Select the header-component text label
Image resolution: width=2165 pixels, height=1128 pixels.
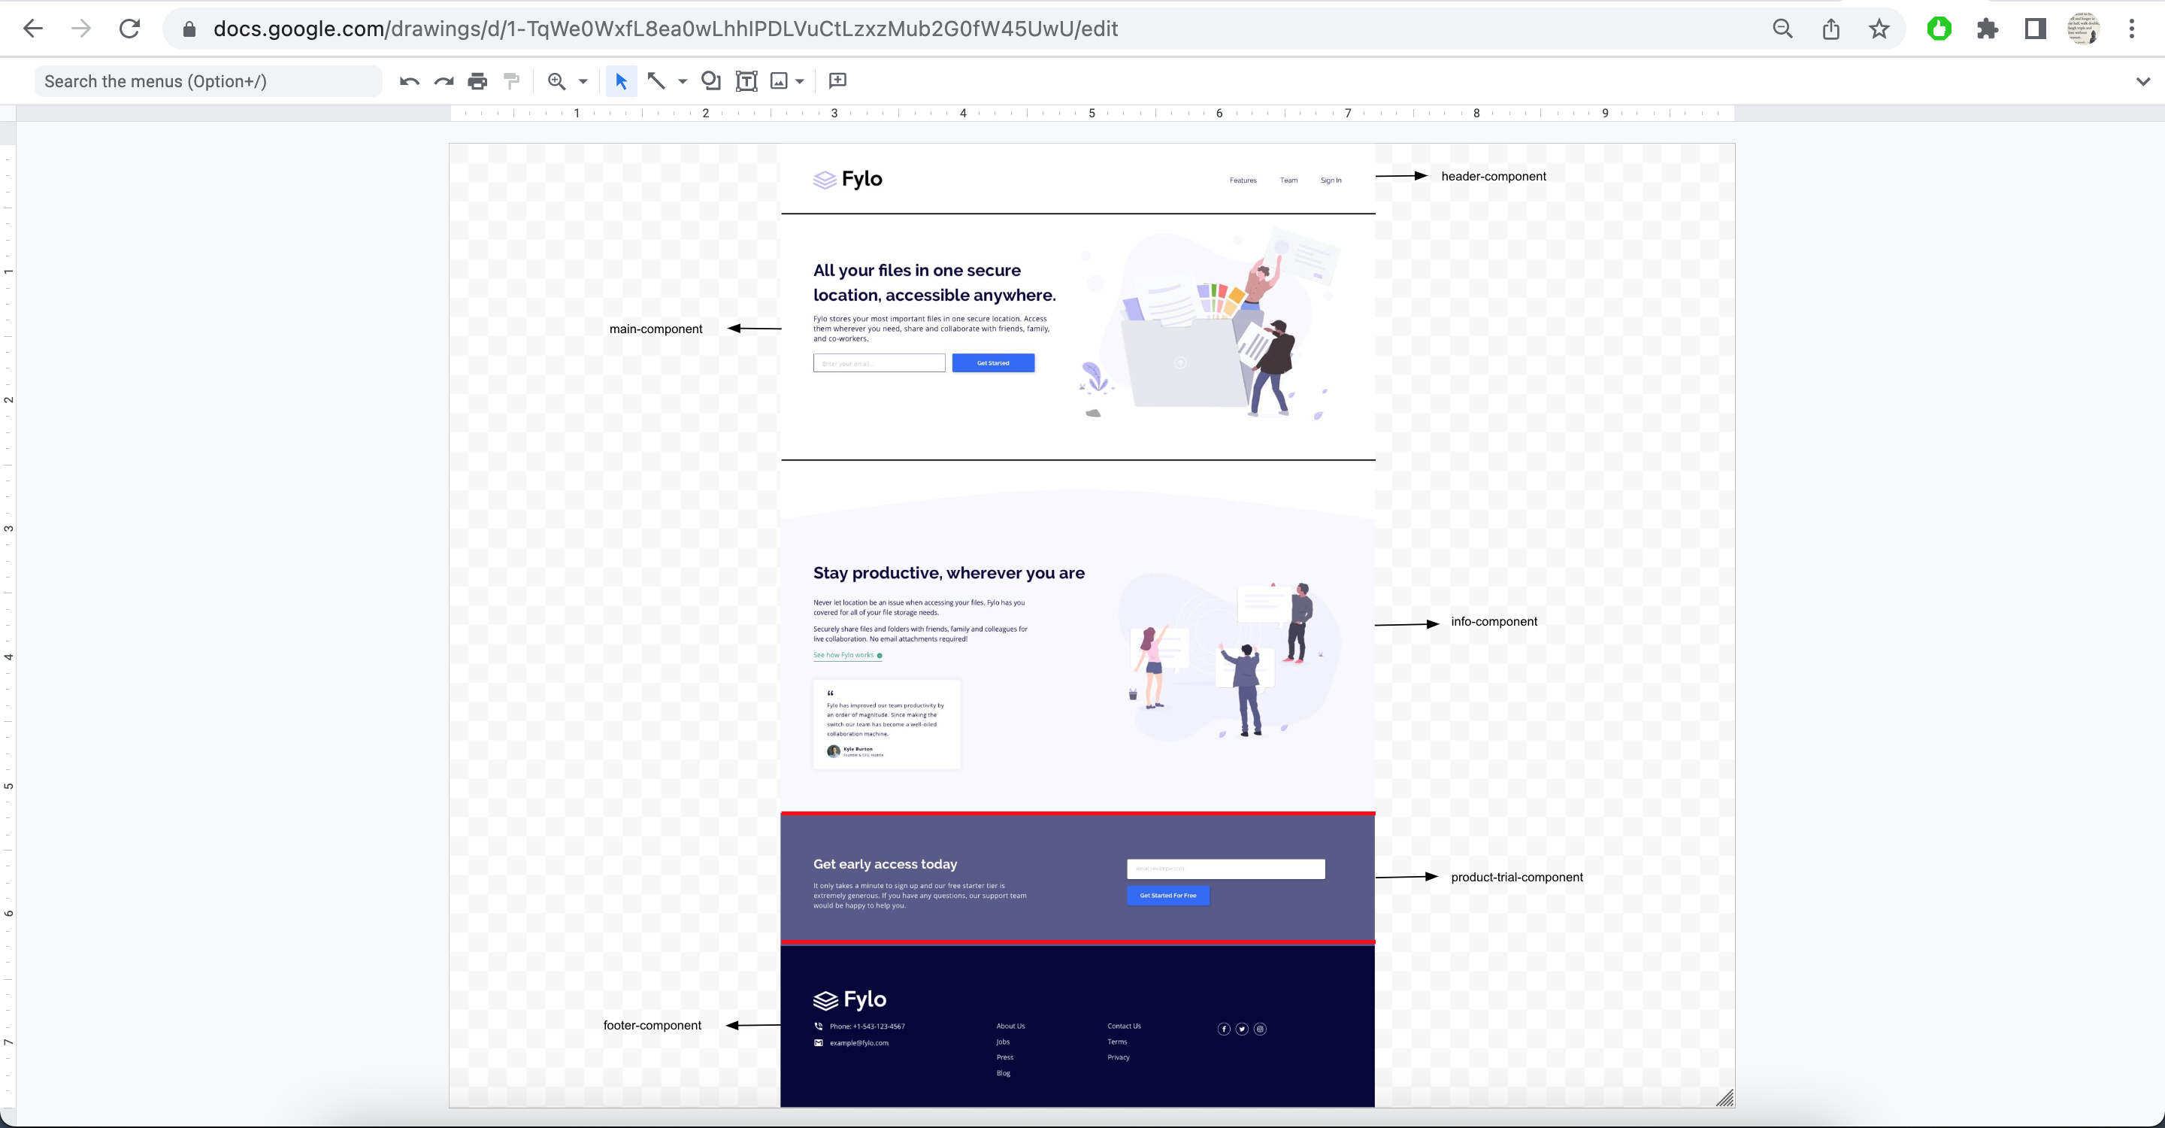(1494, 177)
